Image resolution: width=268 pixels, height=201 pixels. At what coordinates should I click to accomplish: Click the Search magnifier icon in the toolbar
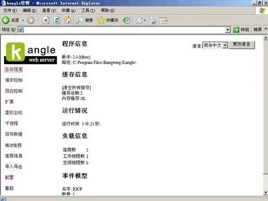pos(80,20)
